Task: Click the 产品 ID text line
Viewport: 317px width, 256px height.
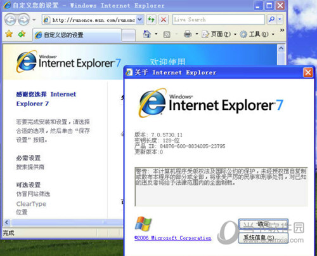Action: pyautogui.click(x=180, y=146)
